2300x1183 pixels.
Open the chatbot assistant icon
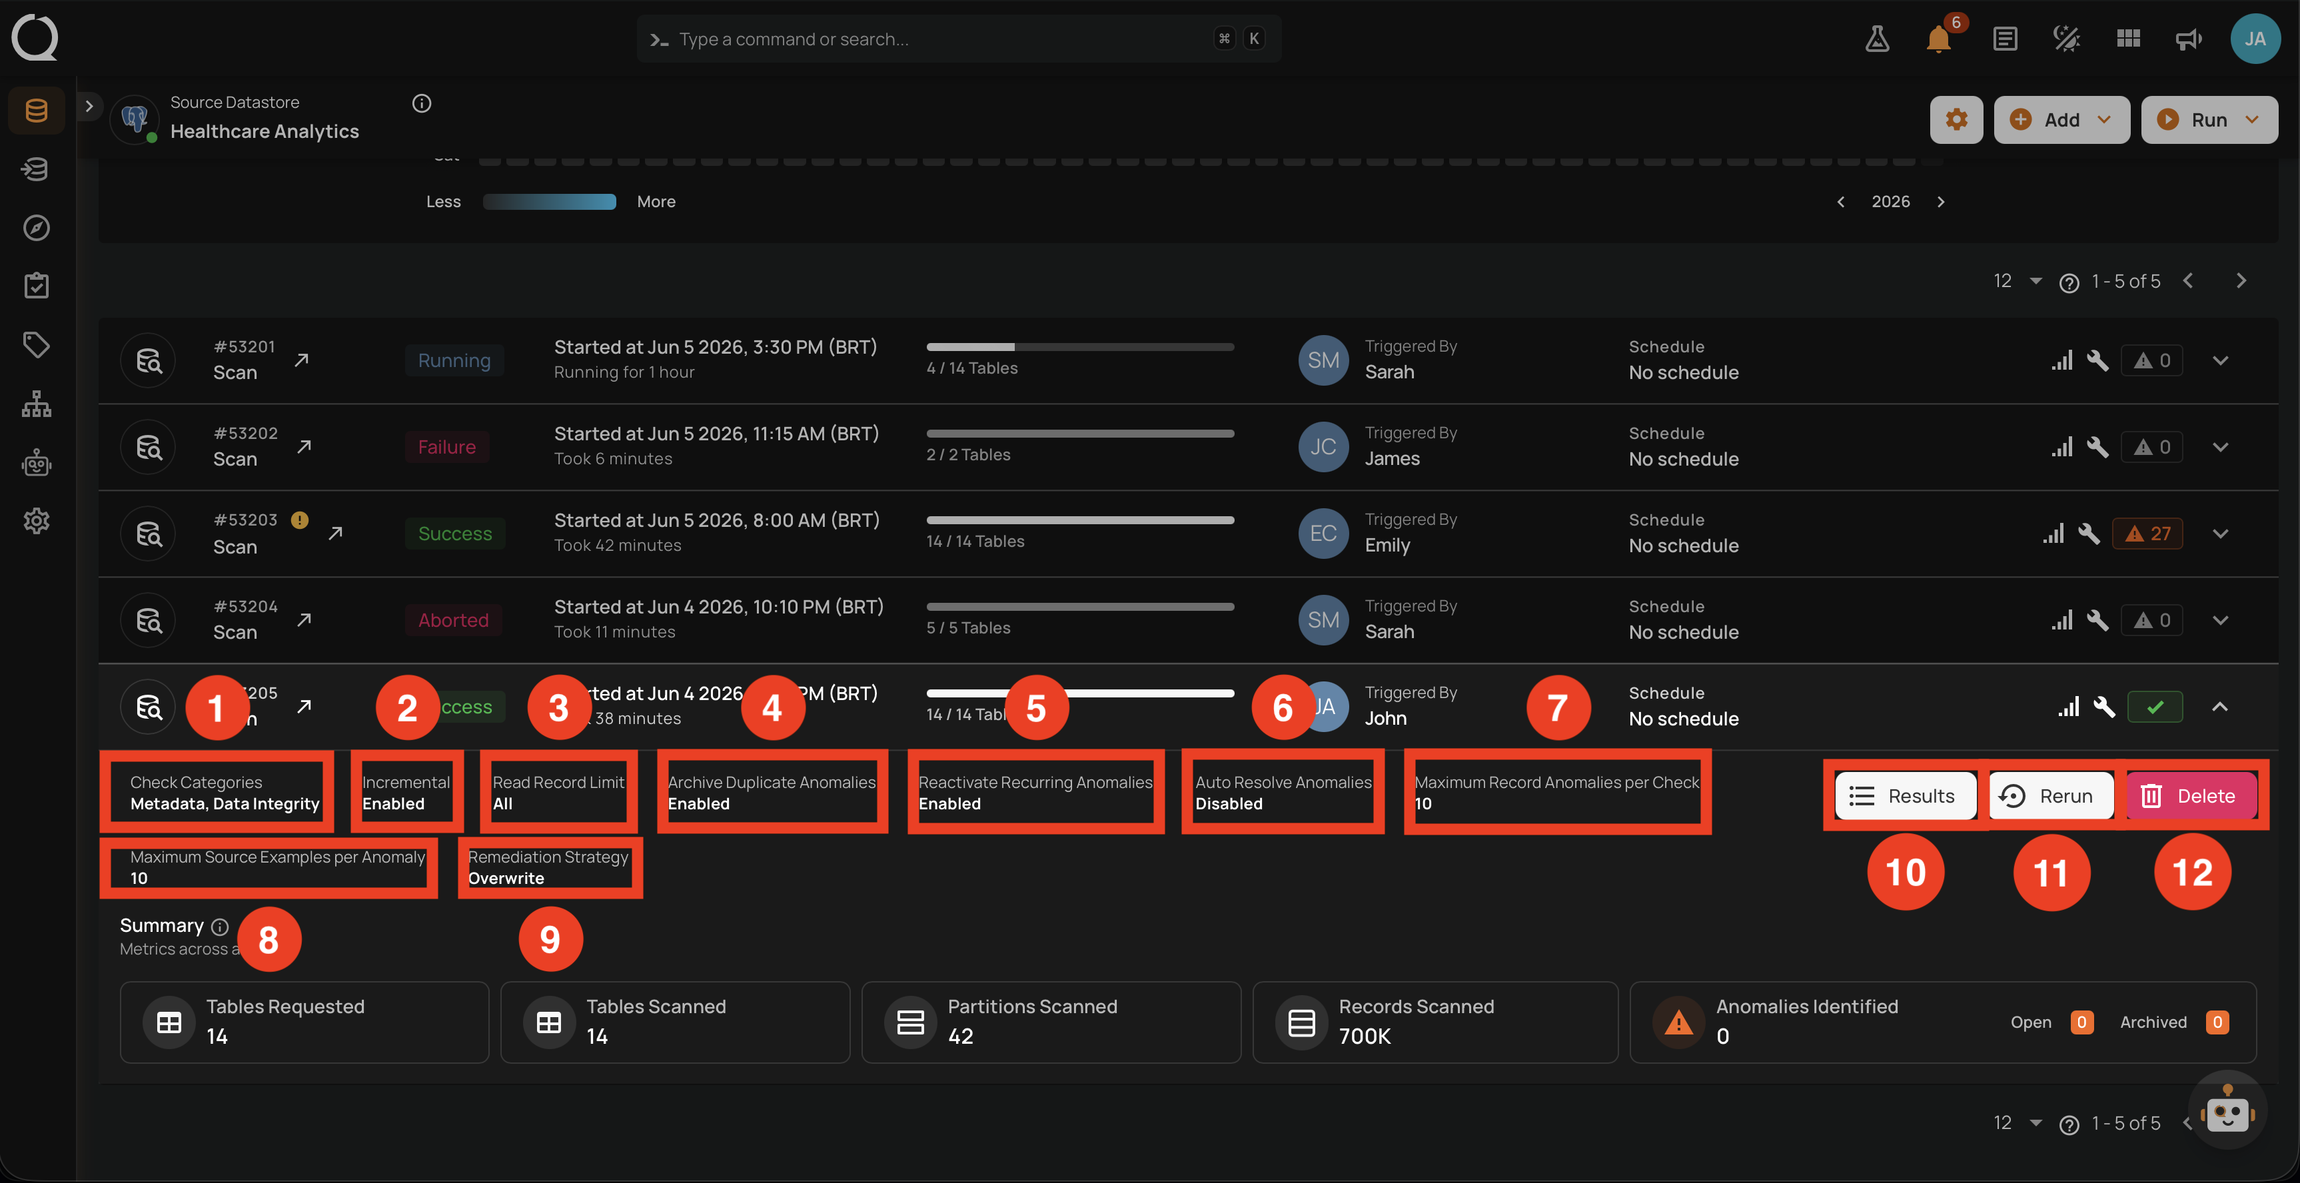pyautogui.click(x=2227, y=1110)
